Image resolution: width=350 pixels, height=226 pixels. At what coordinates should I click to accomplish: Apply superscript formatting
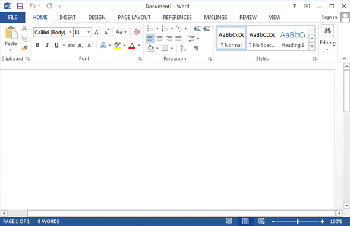coord(90,45)
